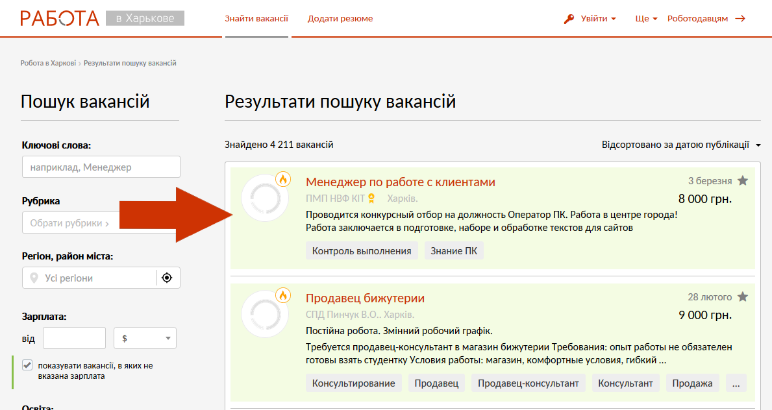This screenshot has width=772, height=410.
Task: Click the company logo of Продавец бижутерии vacancy
Action: [x=264, y=315]
